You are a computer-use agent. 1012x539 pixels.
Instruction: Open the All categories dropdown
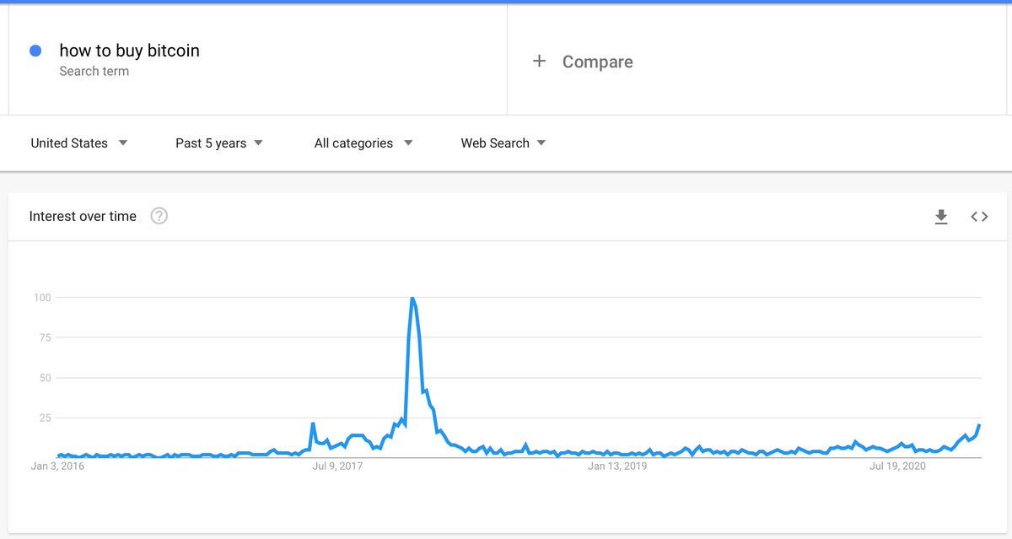[363, 143]
